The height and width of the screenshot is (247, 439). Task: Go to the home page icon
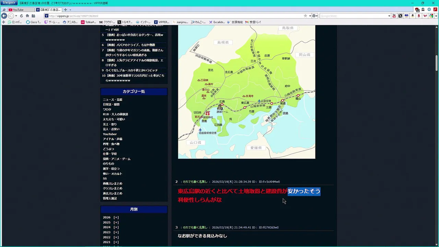click(x=27, y=16)
